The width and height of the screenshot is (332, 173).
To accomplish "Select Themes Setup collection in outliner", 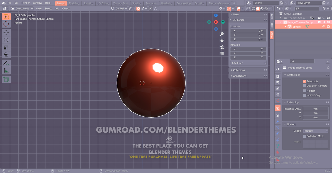I will pyautogui.click(x=296, y=18).
